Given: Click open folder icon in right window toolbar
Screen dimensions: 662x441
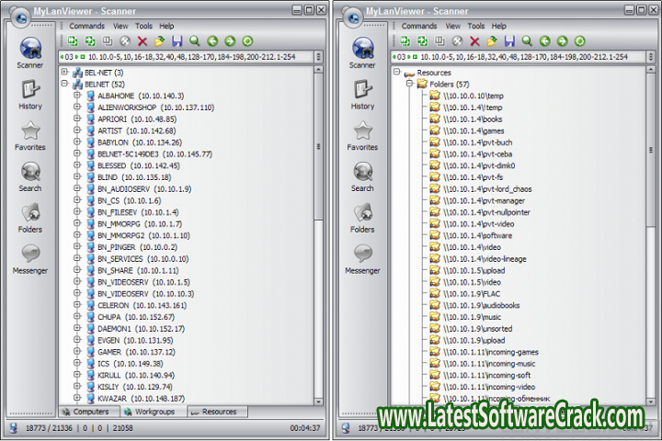Looking at the screenshot, I should pos(492,41).
